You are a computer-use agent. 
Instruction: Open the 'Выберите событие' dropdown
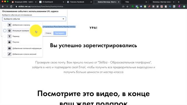pyautogui.click(x=34, y=19)
